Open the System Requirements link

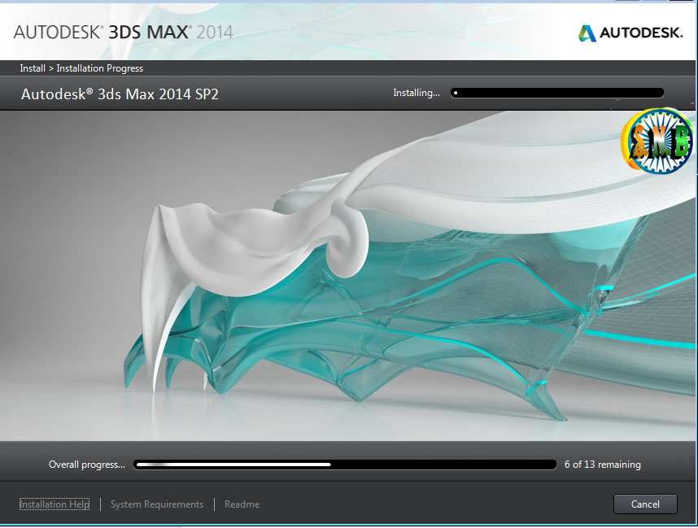[x=157, y=504]
